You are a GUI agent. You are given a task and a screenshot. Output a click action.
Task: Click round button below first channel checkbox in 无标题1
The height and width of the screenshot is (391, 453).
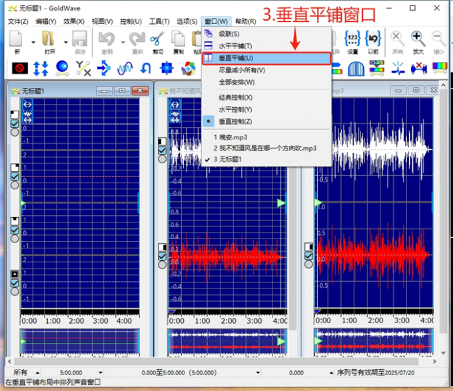coord(15,133)
